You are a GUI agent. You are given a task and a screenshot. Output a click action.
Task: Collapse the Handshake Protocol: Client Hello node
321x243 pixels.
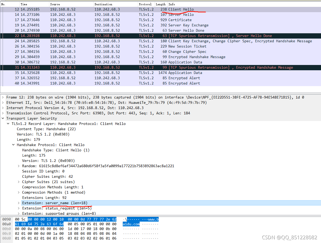tap(13, 145)
